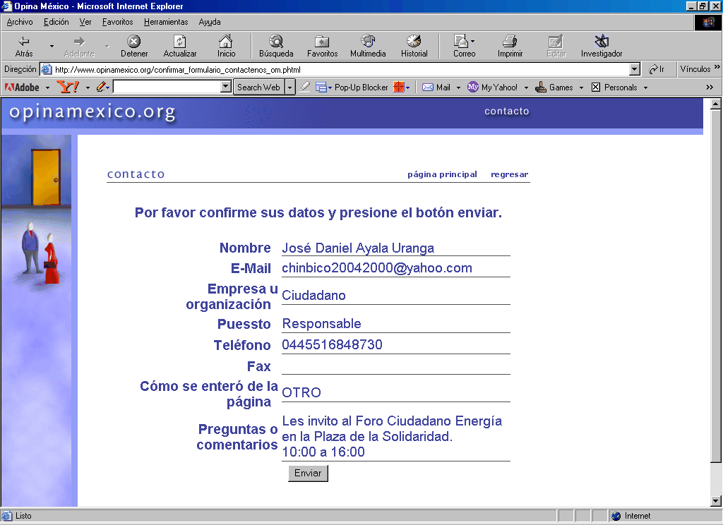The height and width of the screenshot is (525, 723).
Task: Follow the página principal link
Action: pyautogui.click(x=442, y=174)
